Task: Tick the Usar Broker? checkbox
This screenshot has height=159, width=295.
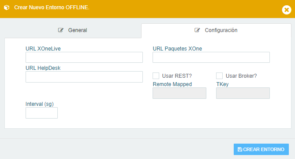Action: [219, 76]
